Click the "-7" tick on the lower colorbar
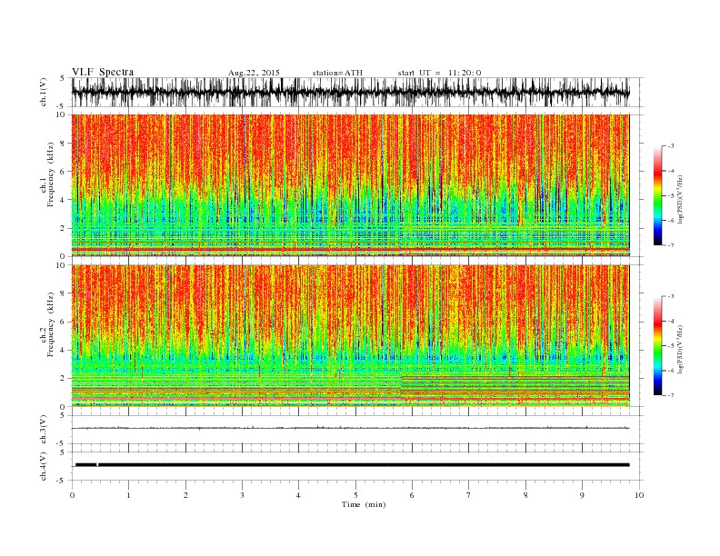The width and height of the screenshot is (720, 556). click(x=671, y=395)
